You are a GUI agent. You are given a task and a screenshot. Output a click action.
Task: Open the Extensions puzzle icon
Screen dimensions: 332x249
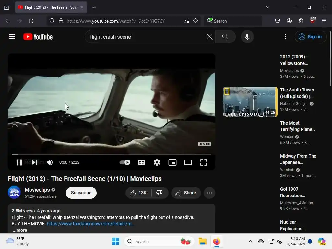coord(301,21)
